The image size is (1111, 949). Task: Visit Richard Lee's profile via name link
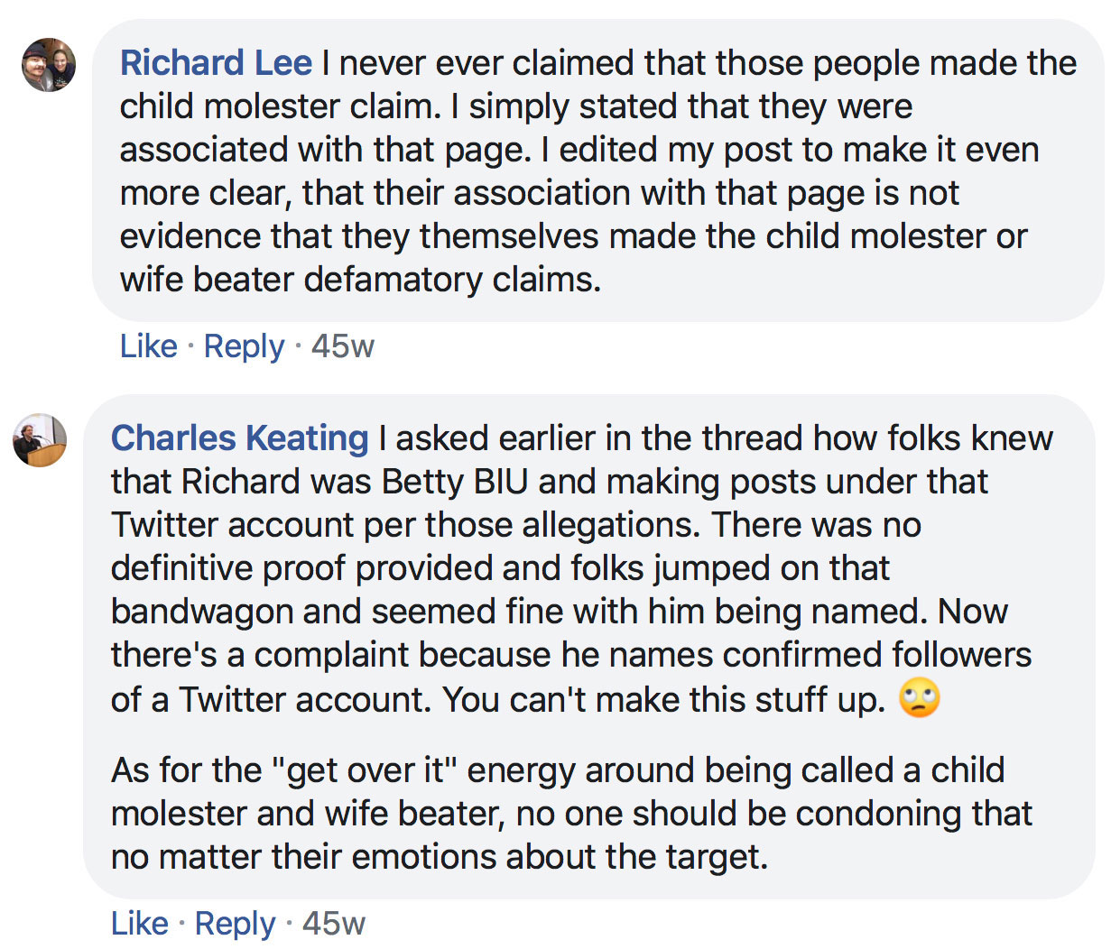(217, 63)
